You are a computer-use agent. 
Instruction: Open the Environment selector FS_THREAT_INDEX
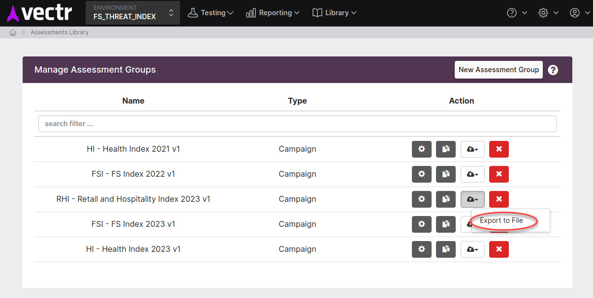pyautogui.click(x=133, y=13)
